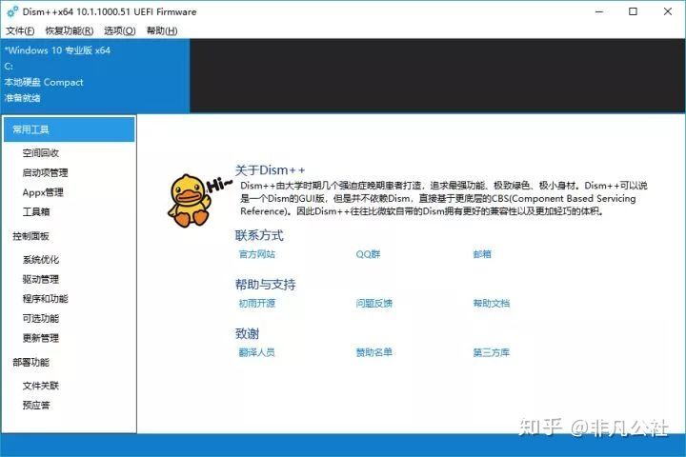Open 系统优化 in the sidebar

[x=41, y=260]
